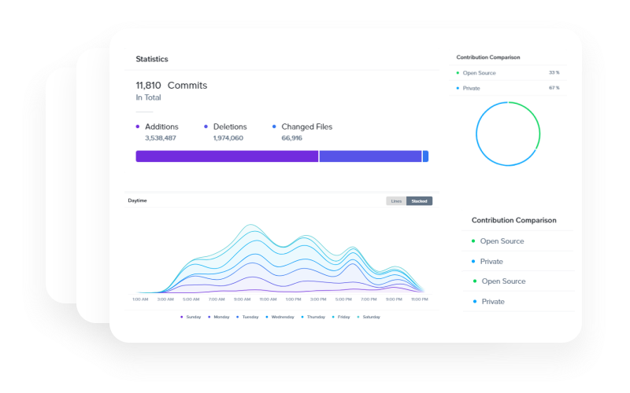The height and width of the screenshot is (393, 630).
Task: Click the Wednesday legend marker
Action: 279,317
